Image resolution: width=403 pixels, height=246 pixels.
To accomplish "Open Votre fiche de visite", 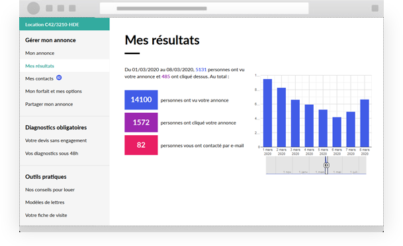I will tap(46, 215).
